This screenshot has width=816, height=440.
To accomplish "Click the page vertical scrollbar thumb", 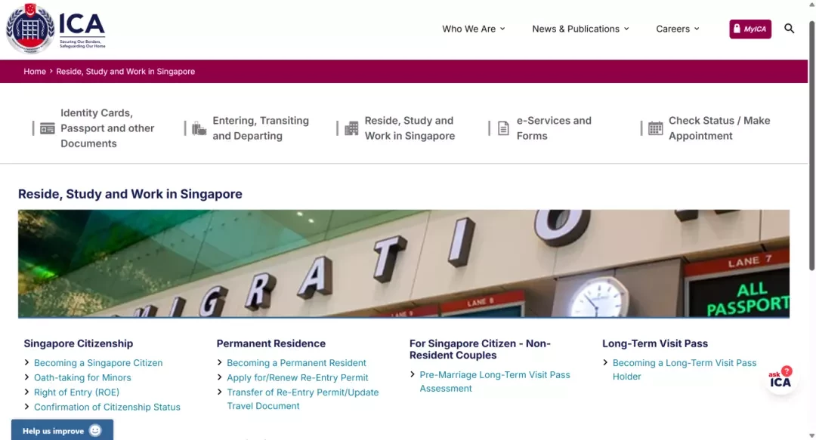I will (x=811, y=146).
